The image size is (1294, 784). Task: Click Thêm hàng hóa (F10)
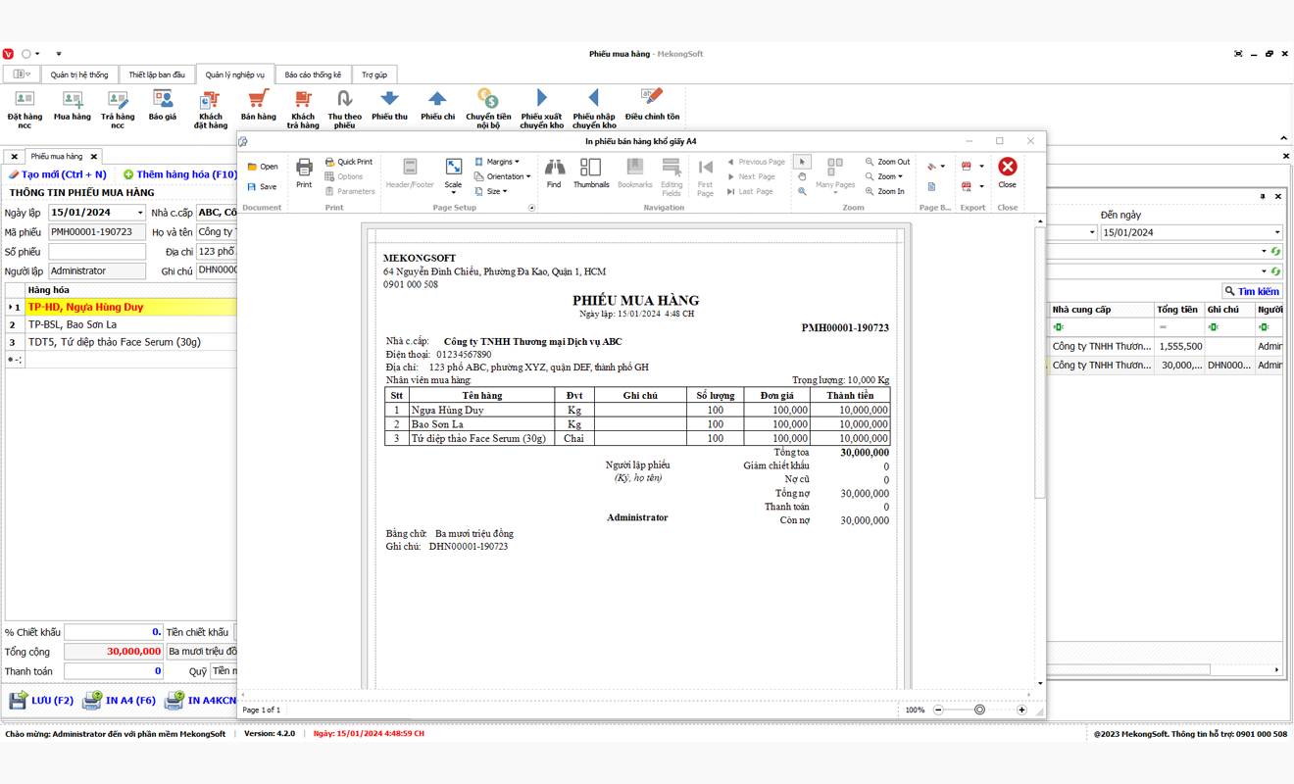(x=180, y=174)
